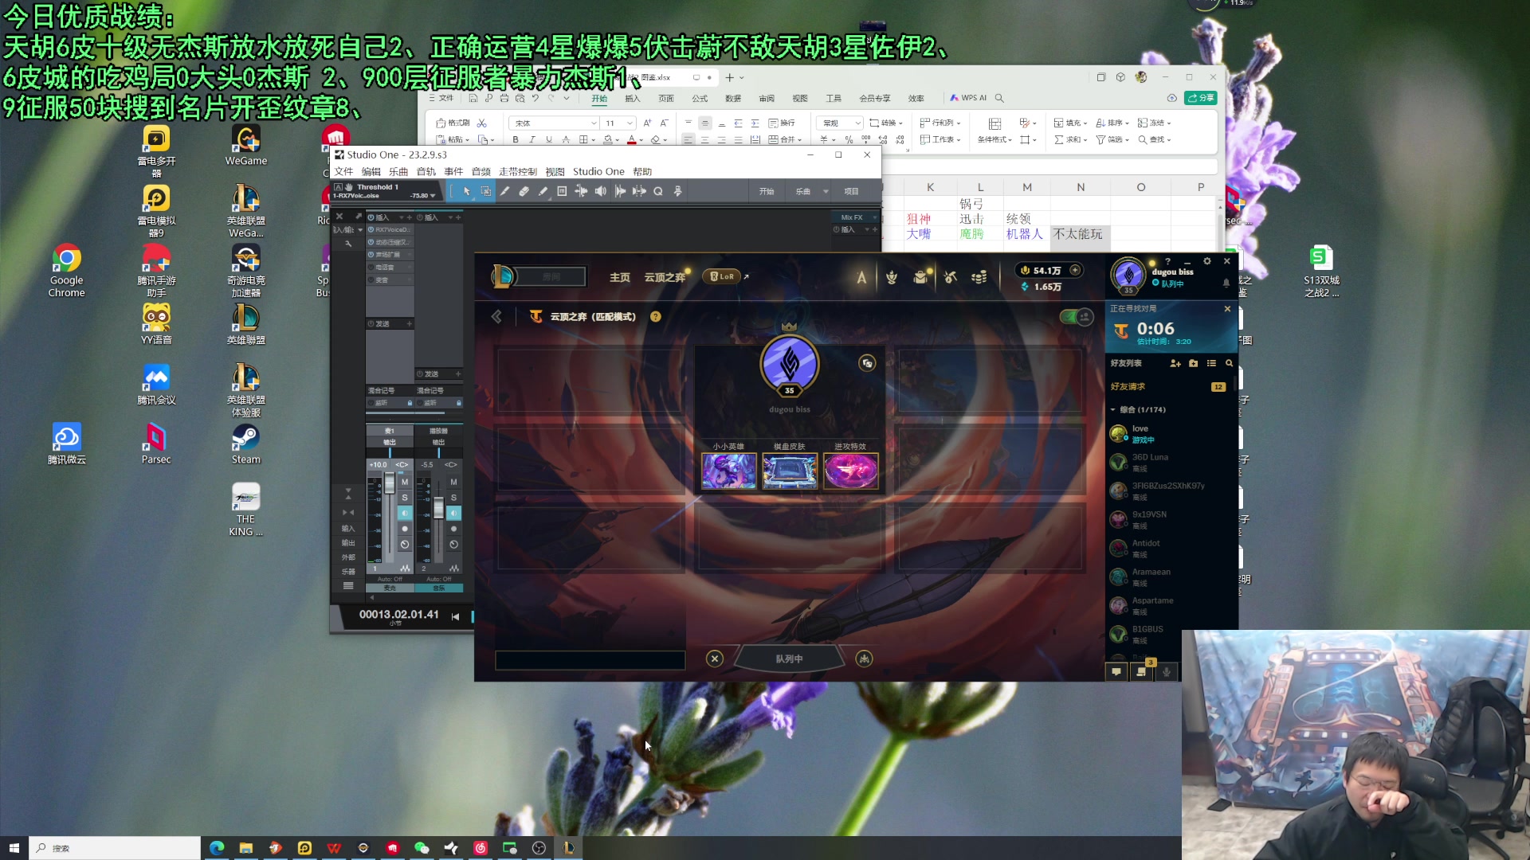Open the Collection backpack icon in League client
The width and height of the screenshot is (1530, 860).
click(x=920, y=277)
